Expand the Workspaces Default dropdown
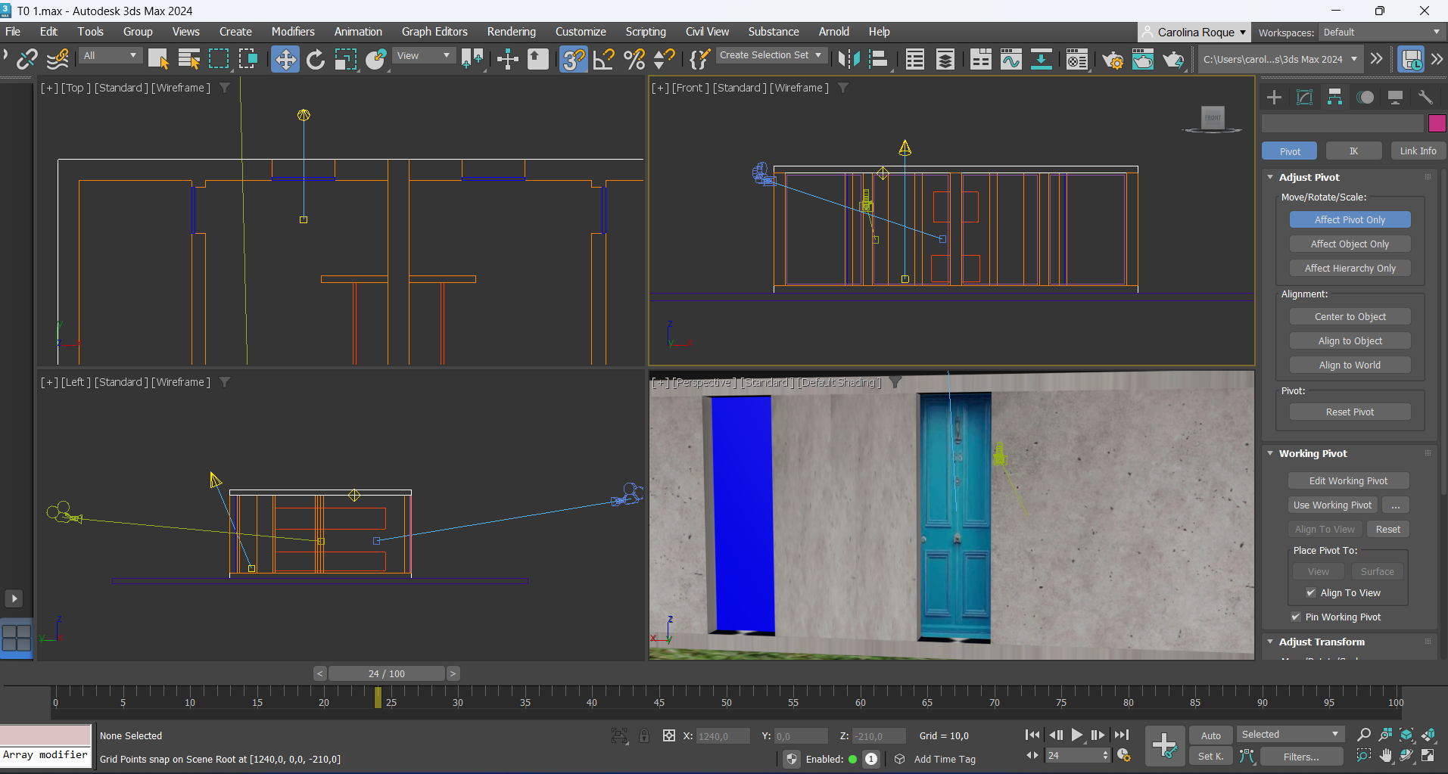 (x=1381, y=32)
